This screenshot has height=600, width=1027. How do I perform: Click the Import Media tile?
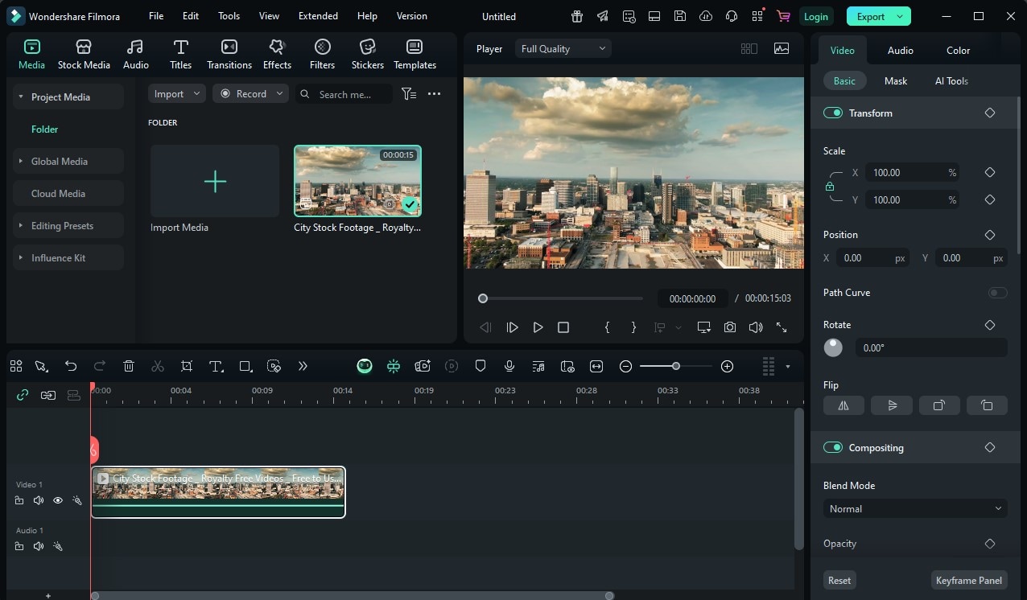click(215, 182)
